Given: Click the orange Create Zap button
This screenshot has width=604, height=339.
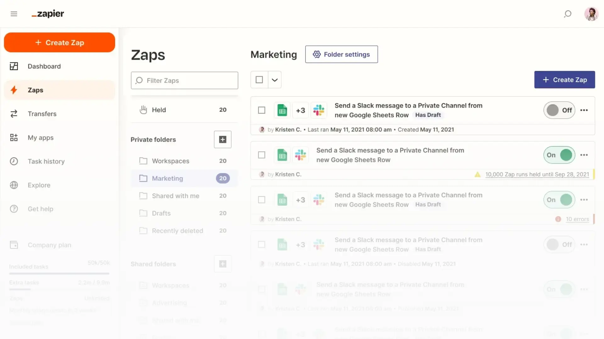Looking at the screenshot, I should tap(59, 42).
